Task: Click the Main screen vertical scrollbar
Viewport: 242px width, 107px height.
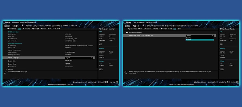Action: [97, 49]
